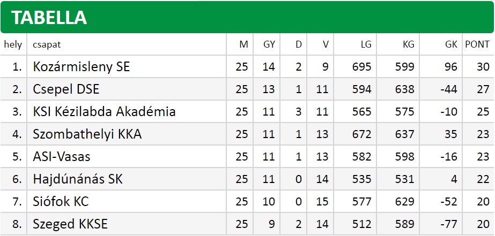The width and height of the screenshot is (495, 236).
Task: Click Szombathelyi KKA's 672 goals scored
Action: click(x=362, y=134)
